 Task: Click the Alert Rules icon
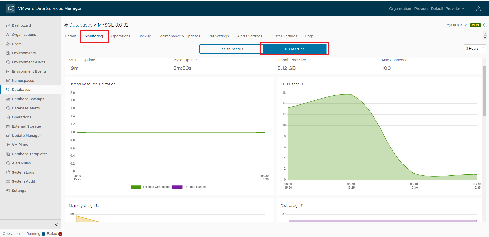[8, 163]
